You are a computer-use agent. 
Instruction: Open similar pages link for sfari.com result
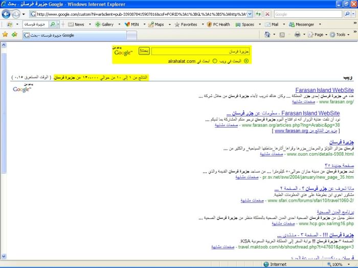(252, 201)
